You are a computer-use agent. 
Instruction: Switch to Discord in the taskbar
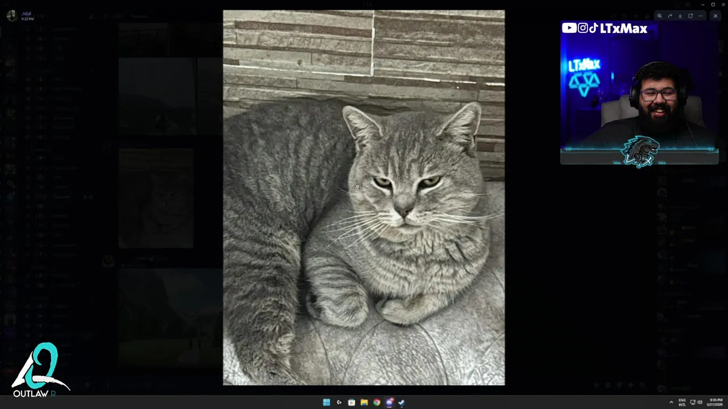tap(389, 402)
